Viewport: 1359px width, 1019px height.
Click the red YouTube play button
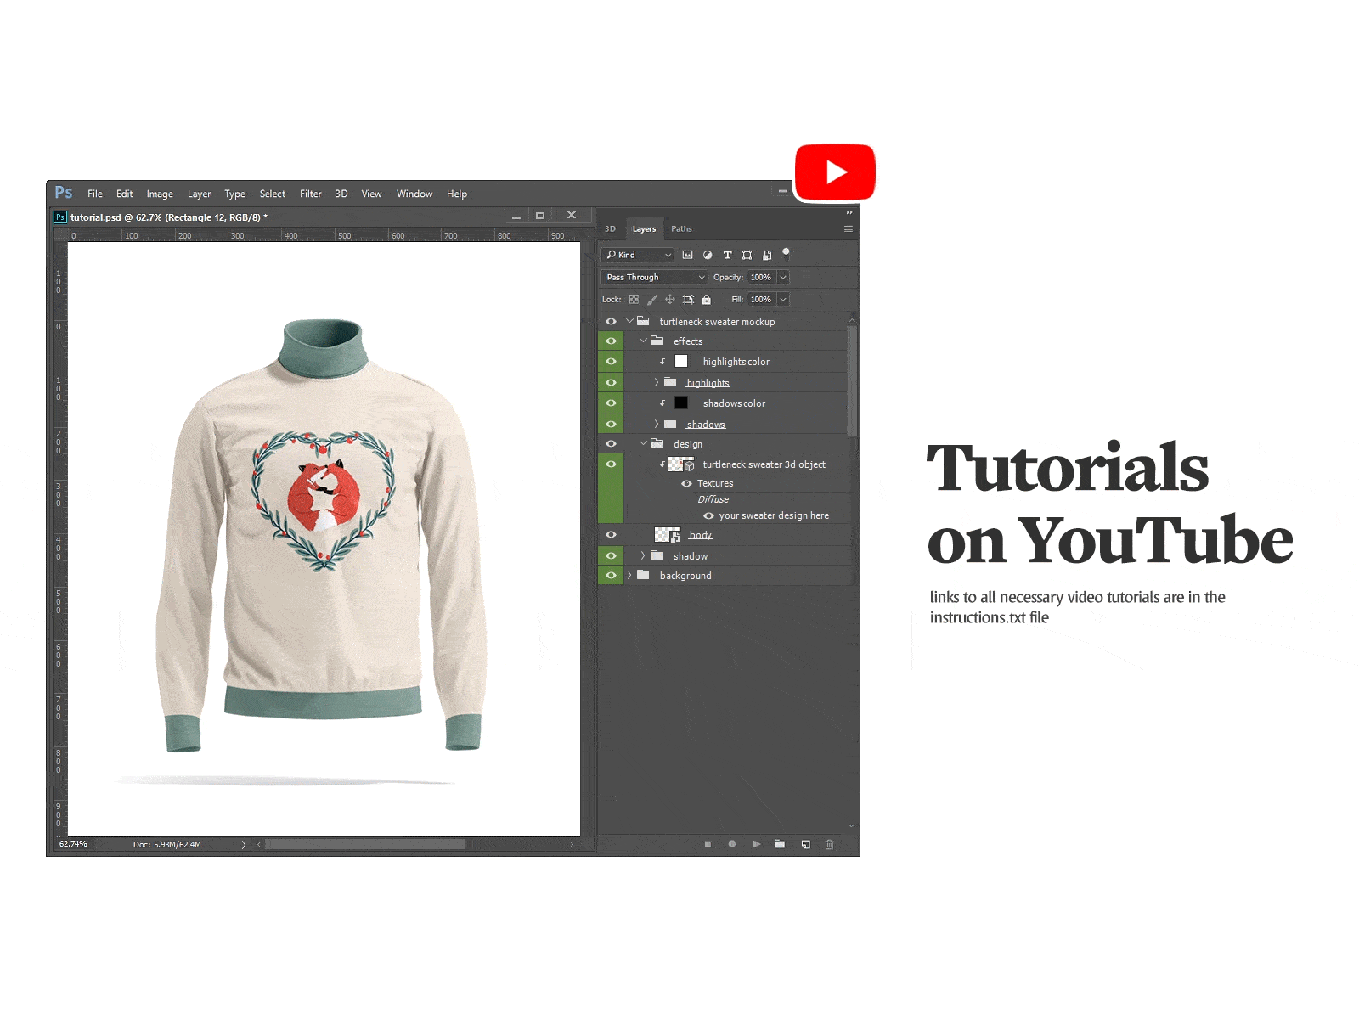click(x=835, y=172)
